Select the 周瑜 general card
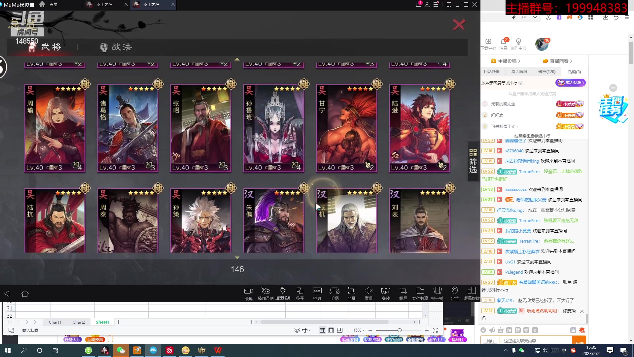The image size is (634, 357). click(x=55, y=128)
